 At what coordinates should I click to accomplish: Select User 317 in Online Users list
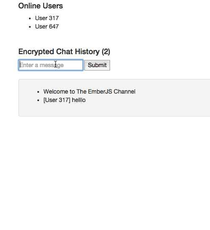pos(47,18)
